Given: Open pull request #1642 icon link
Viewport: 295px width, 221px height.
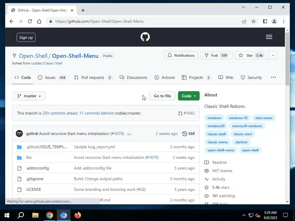Looking at the screenshot, I should (186, 113).
